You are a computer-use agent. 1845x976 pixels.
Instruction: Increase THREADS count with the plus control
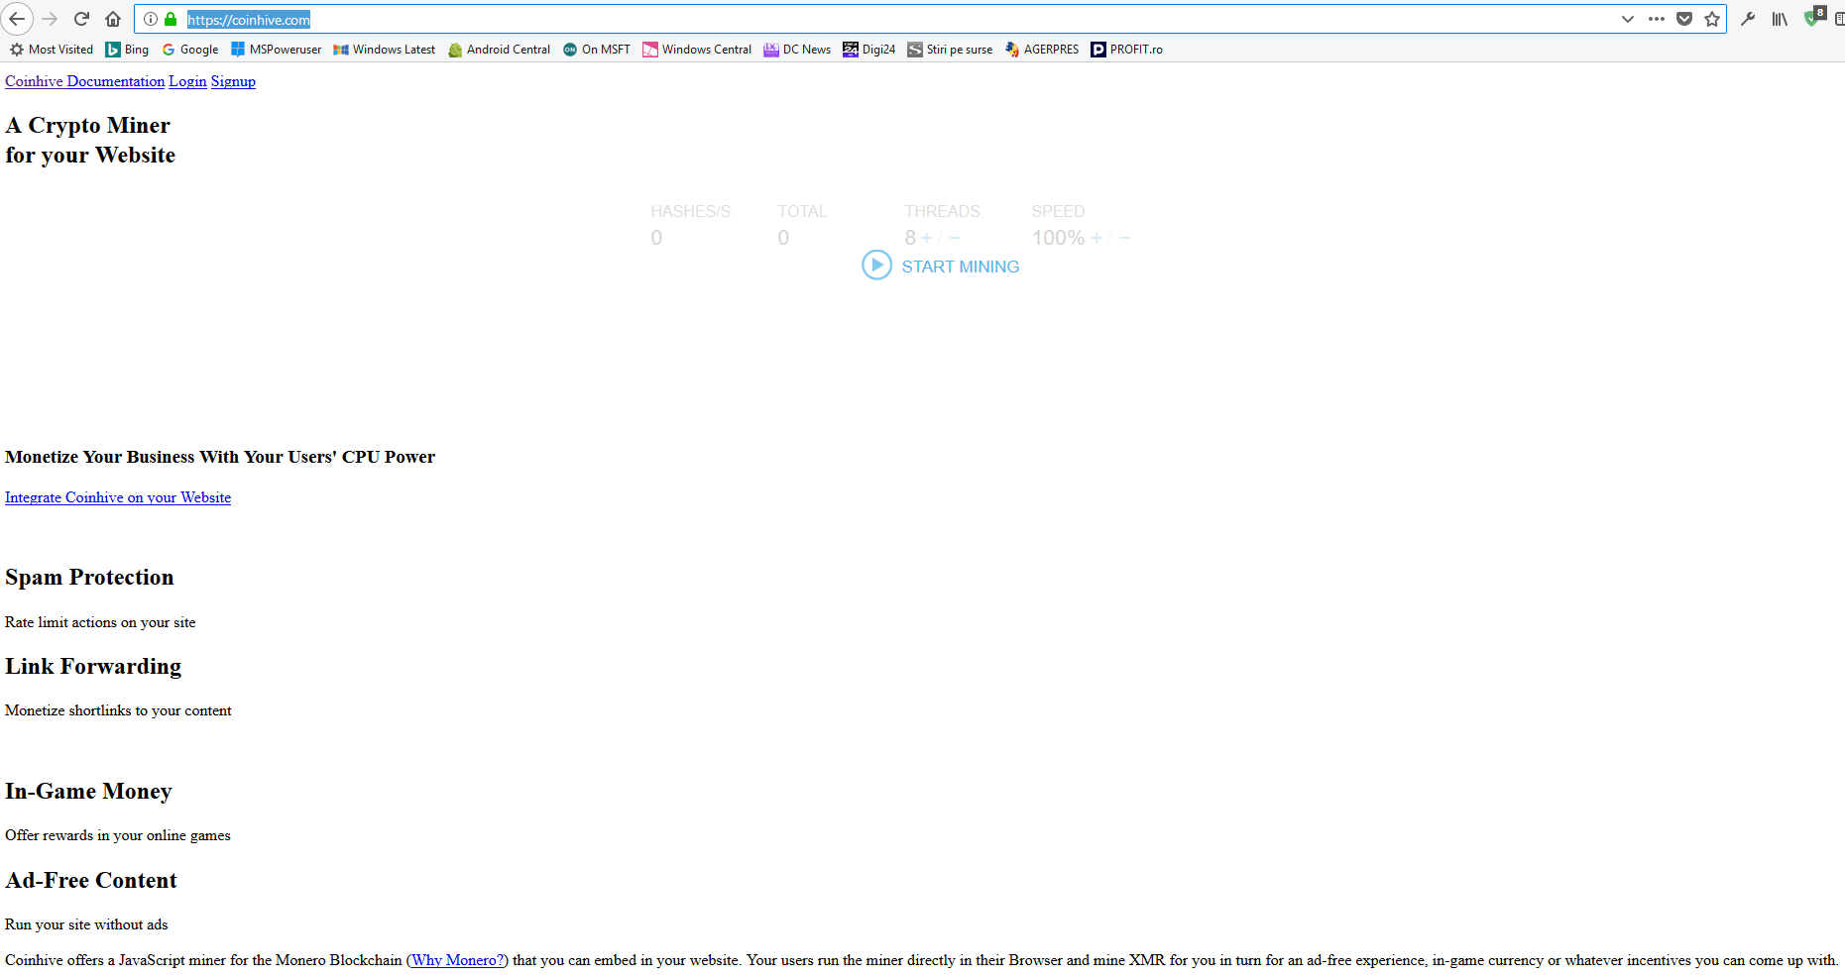tap(926, 238)
